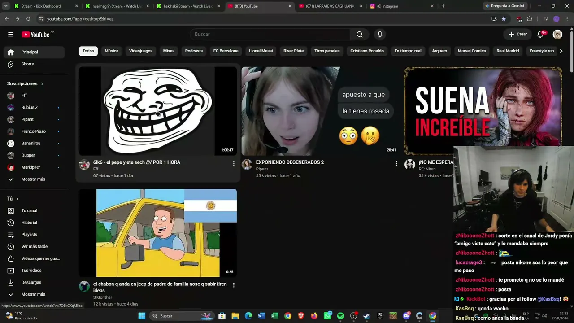
Task: Open the Chrome media controls icon
Action: tap(545, 19)
